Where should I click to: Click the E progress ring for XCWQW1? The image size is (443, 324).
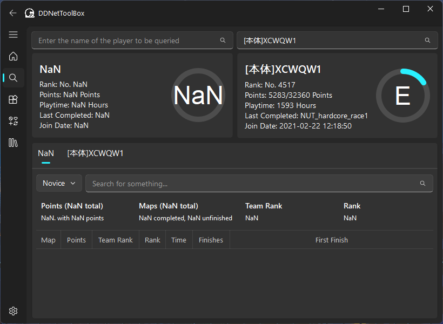pos(402,96)
